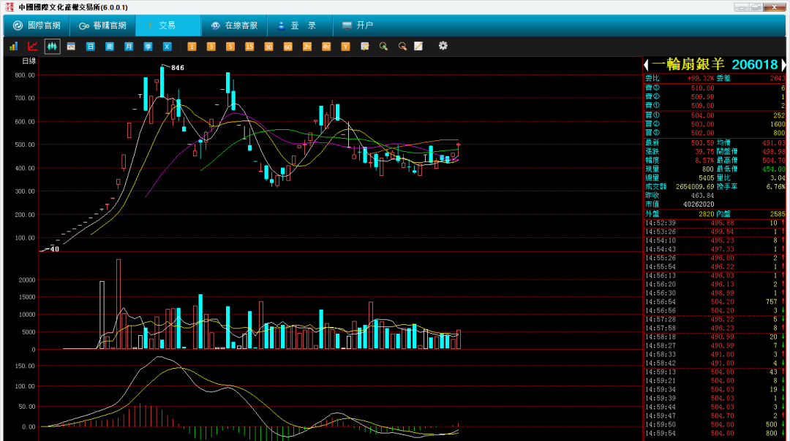The image size is (790, 441).
Task: Choose the 60-minute interval button
Action: click(x=287, y=46)
